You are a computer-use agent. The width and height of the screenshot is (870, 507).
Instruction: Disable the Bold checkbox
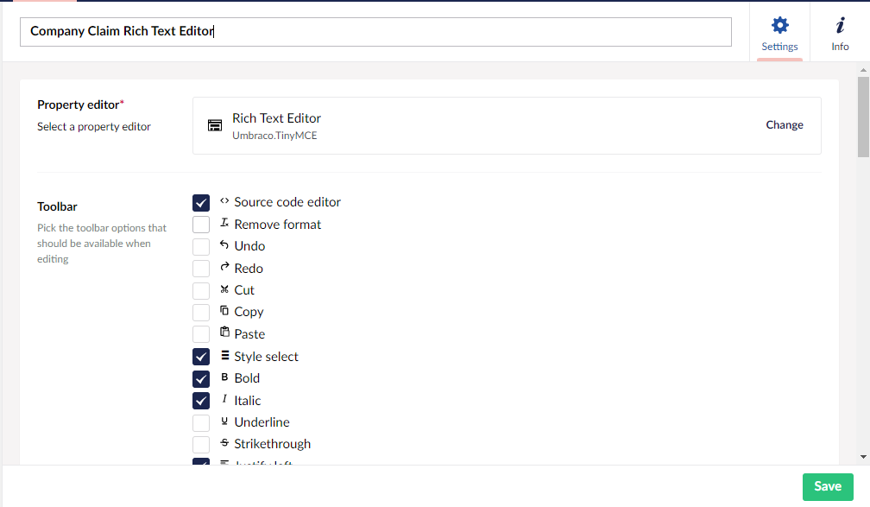click(201, 379)
